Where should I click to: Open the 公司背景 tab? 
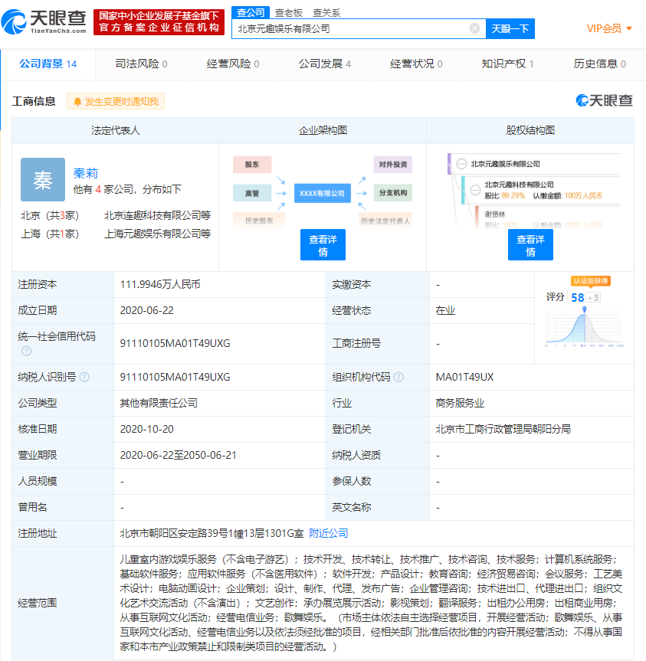[x=48, y=64]
